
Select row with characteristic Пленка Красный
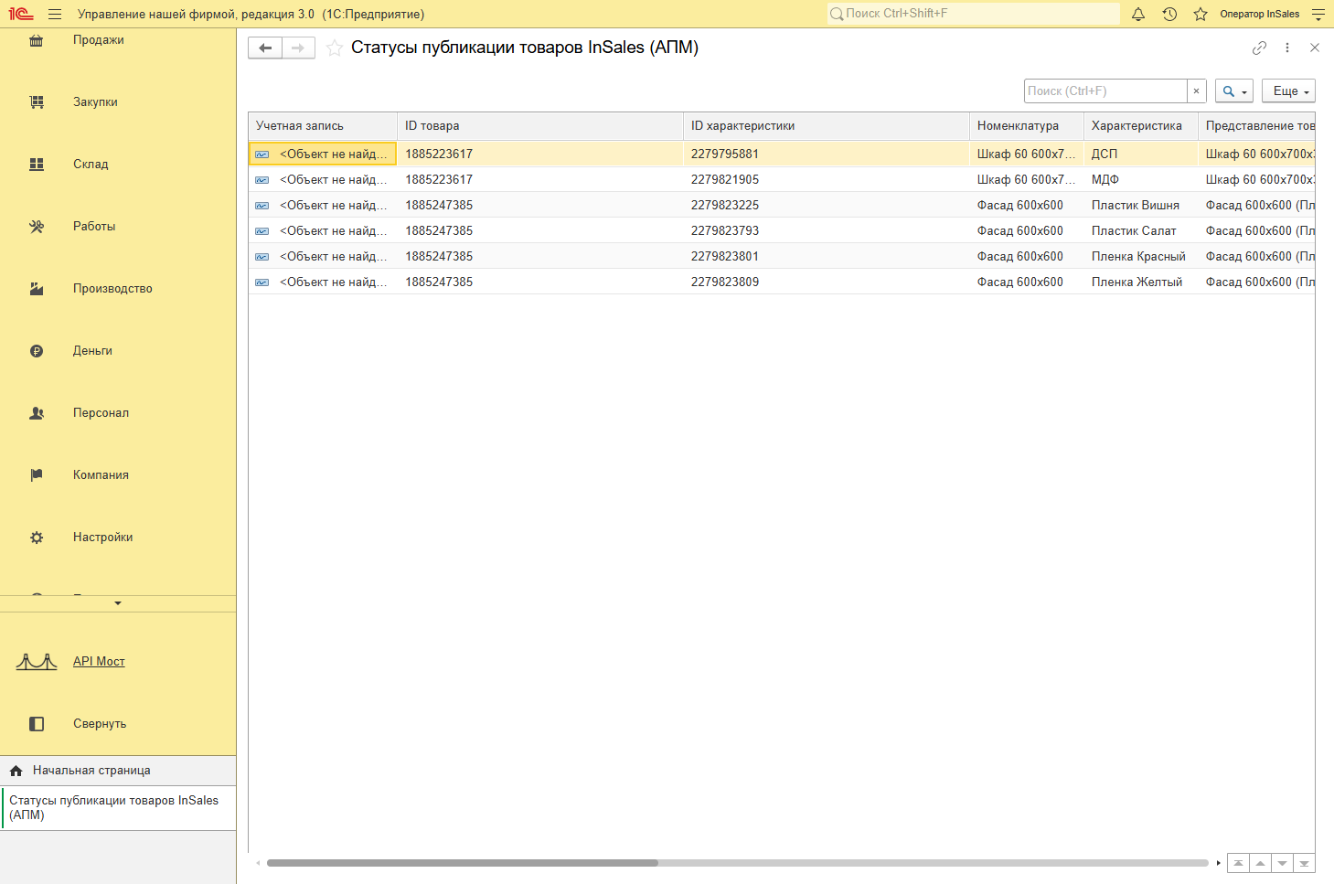pos(782,257)
